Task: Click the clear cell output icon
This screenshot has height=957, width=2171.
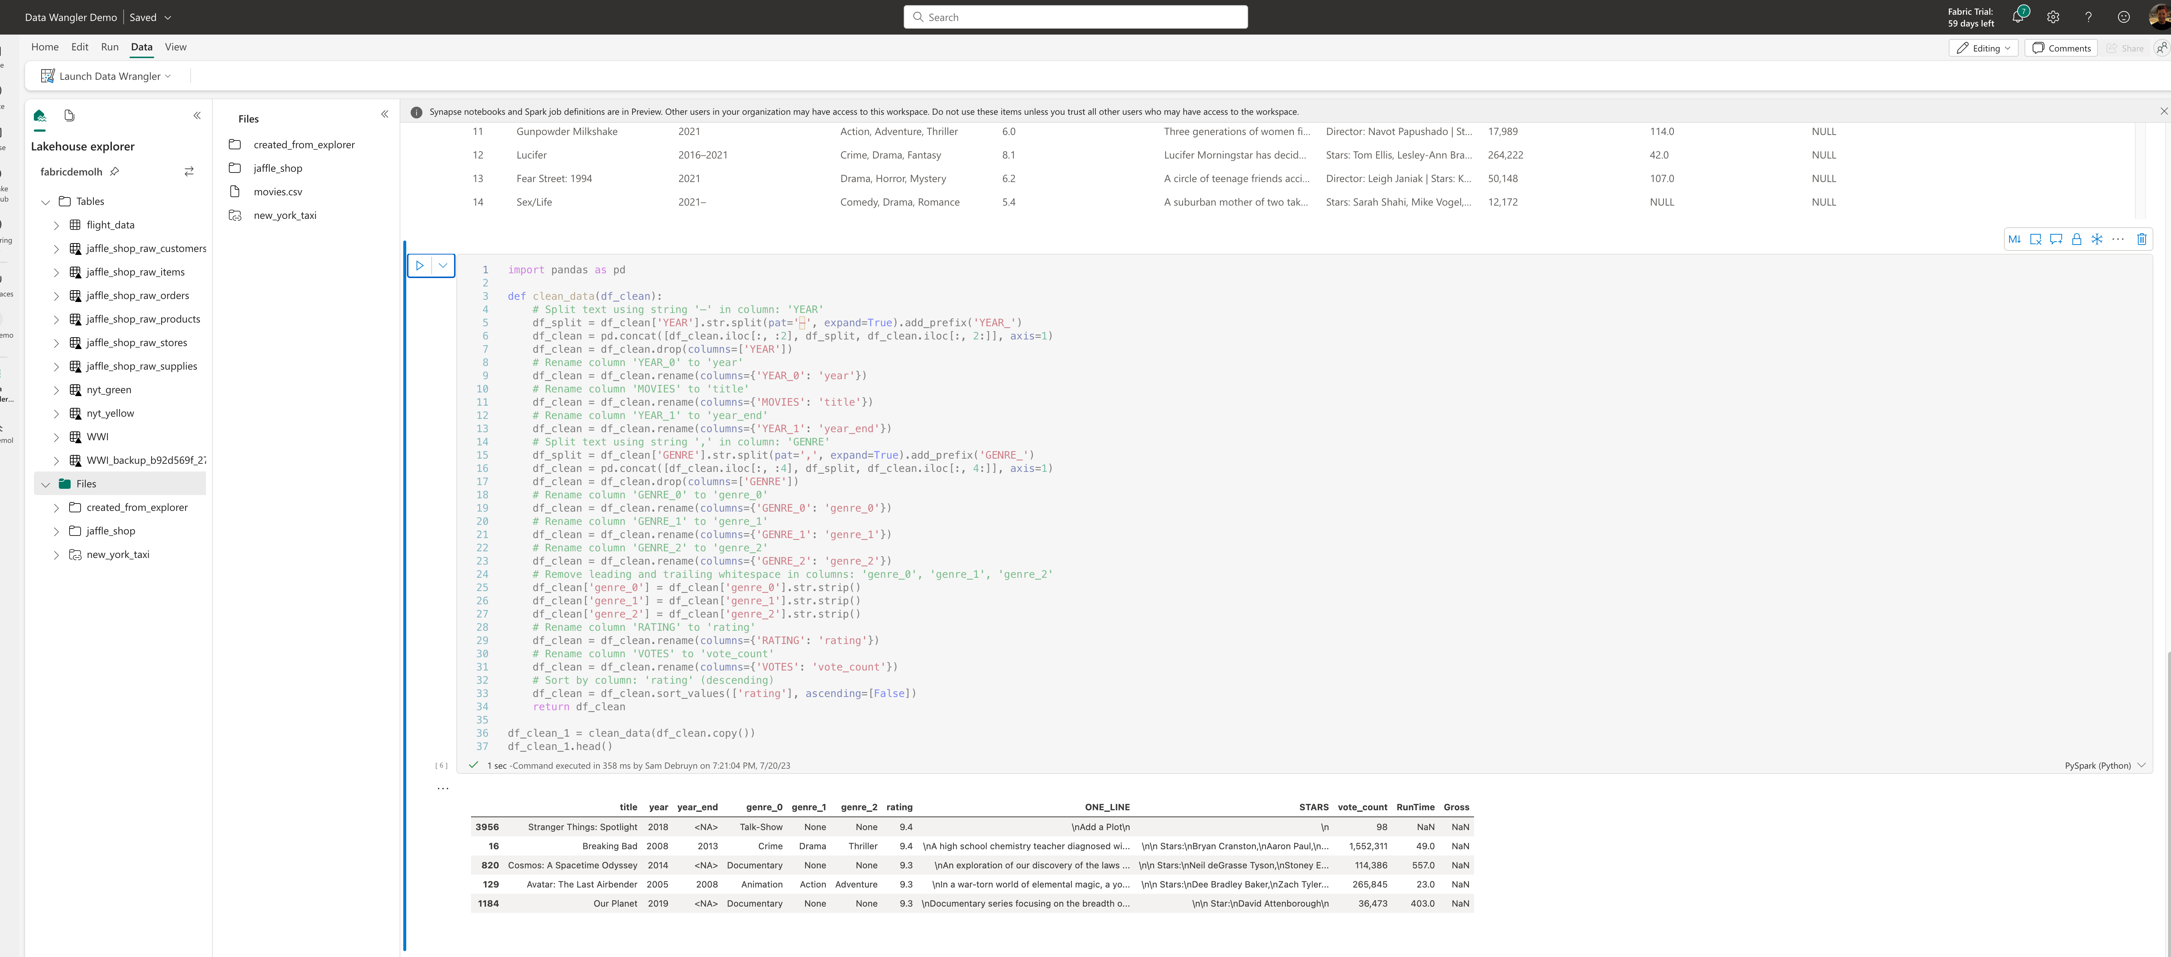Action: (x=2035, y=239)
